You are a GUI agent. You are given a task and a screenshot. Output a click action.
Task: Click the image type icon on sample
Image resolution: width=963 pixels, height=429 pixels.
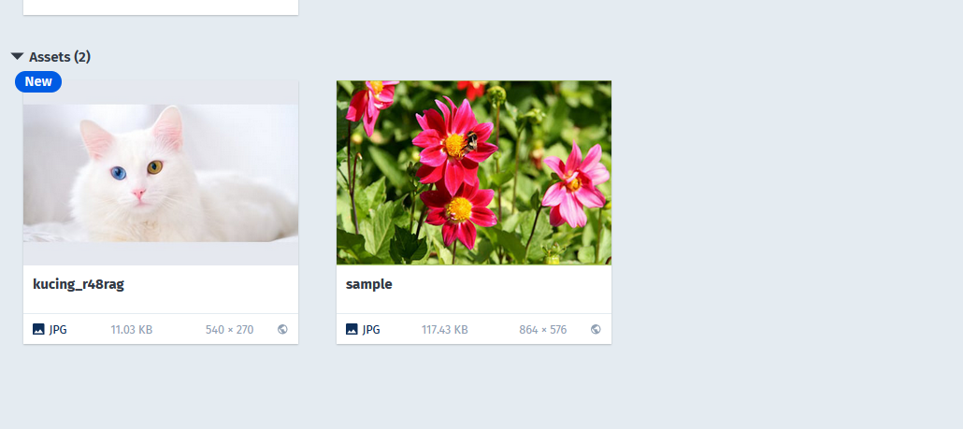pyautogui.click(x=352, y=330)
